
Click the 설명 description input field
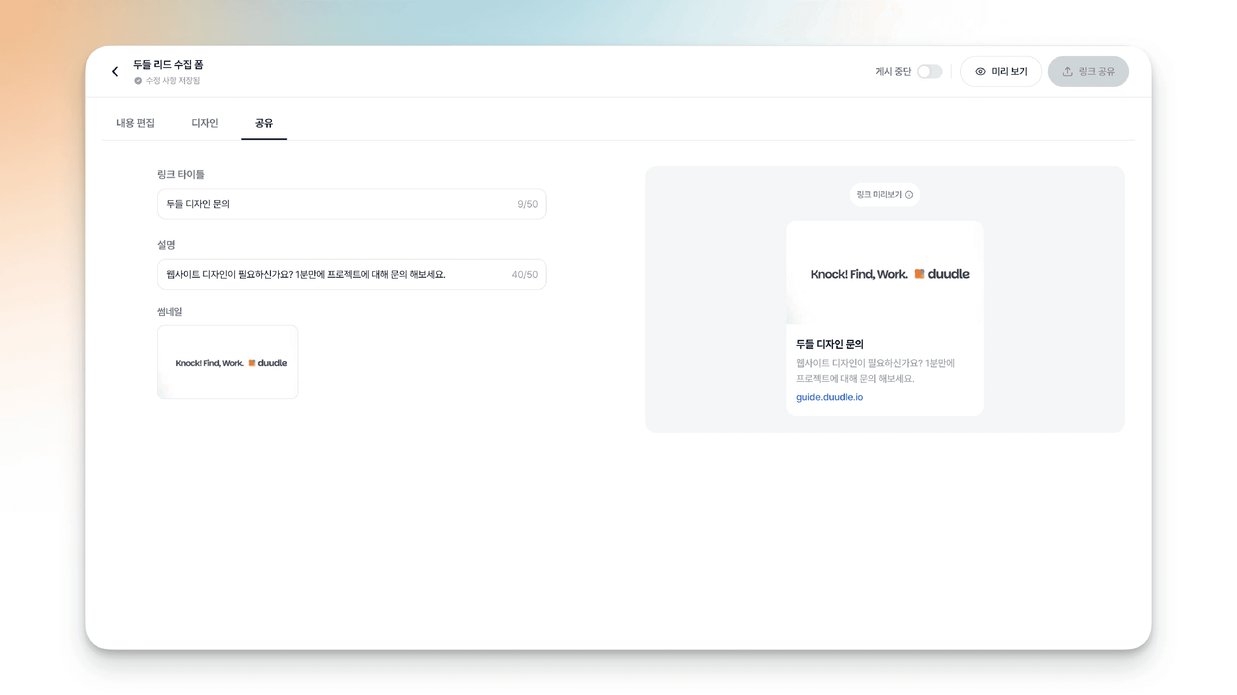pos(351,274)
